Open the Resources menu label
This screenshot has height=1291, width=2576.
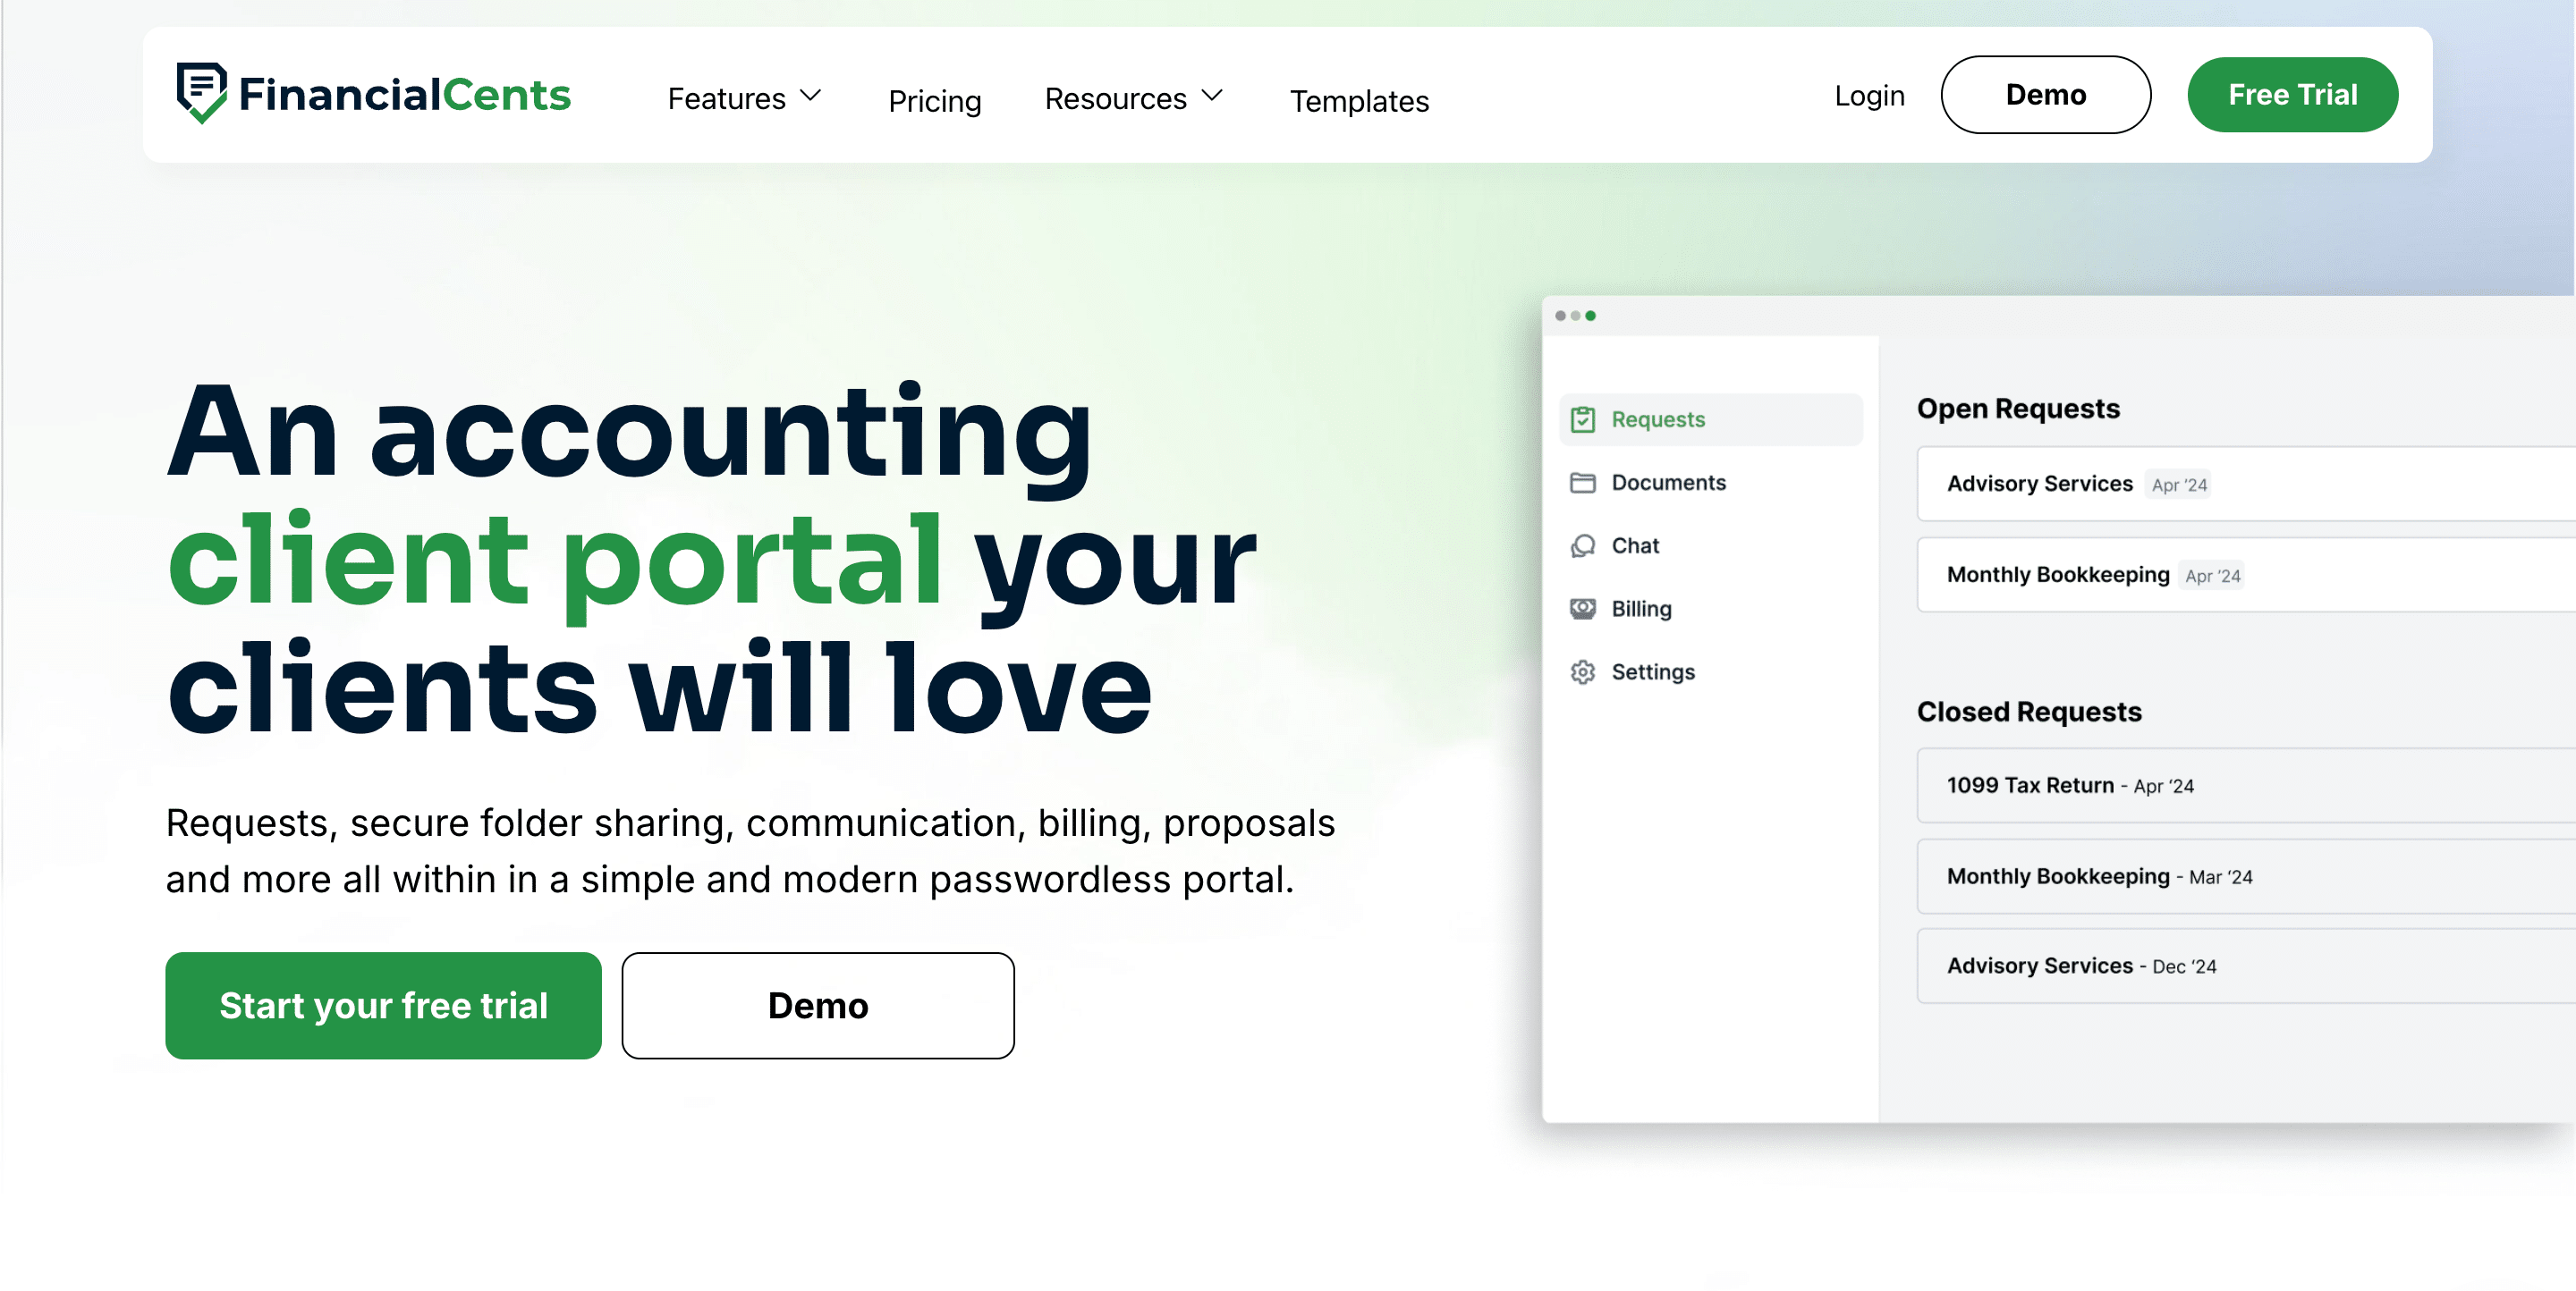pyautogui.click(x=1115, y=98)
